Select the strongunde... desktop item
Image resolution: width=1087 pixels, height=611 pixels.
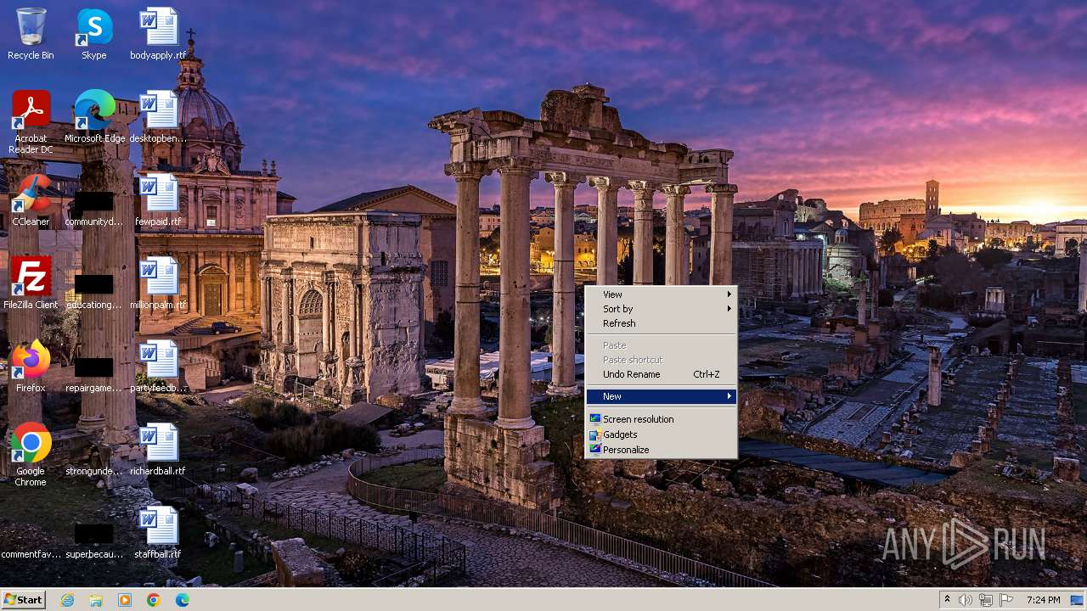pyautogui.click(x=93, y=470)
